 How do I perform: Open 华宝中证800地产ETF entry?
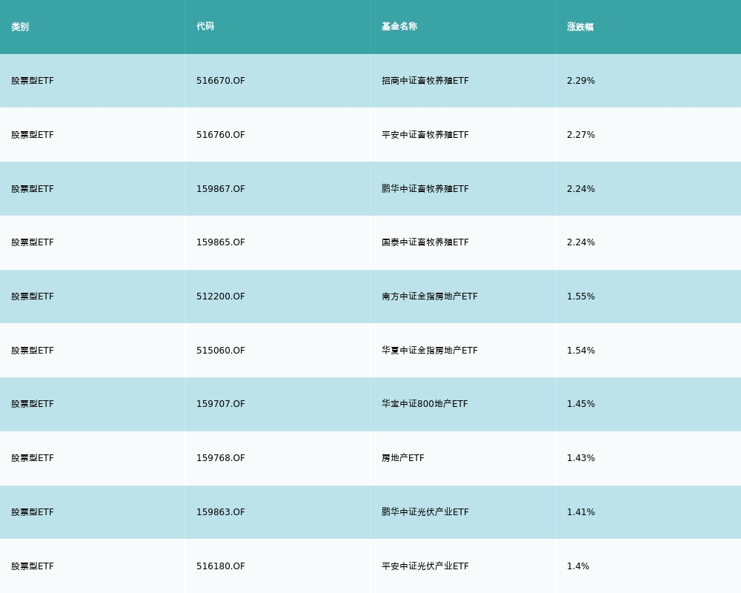425,404
